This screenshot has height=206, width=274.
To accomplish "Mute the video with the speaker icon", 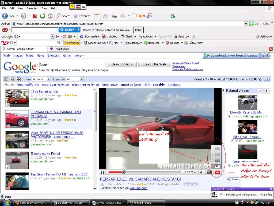I will [x=201, y=172].
